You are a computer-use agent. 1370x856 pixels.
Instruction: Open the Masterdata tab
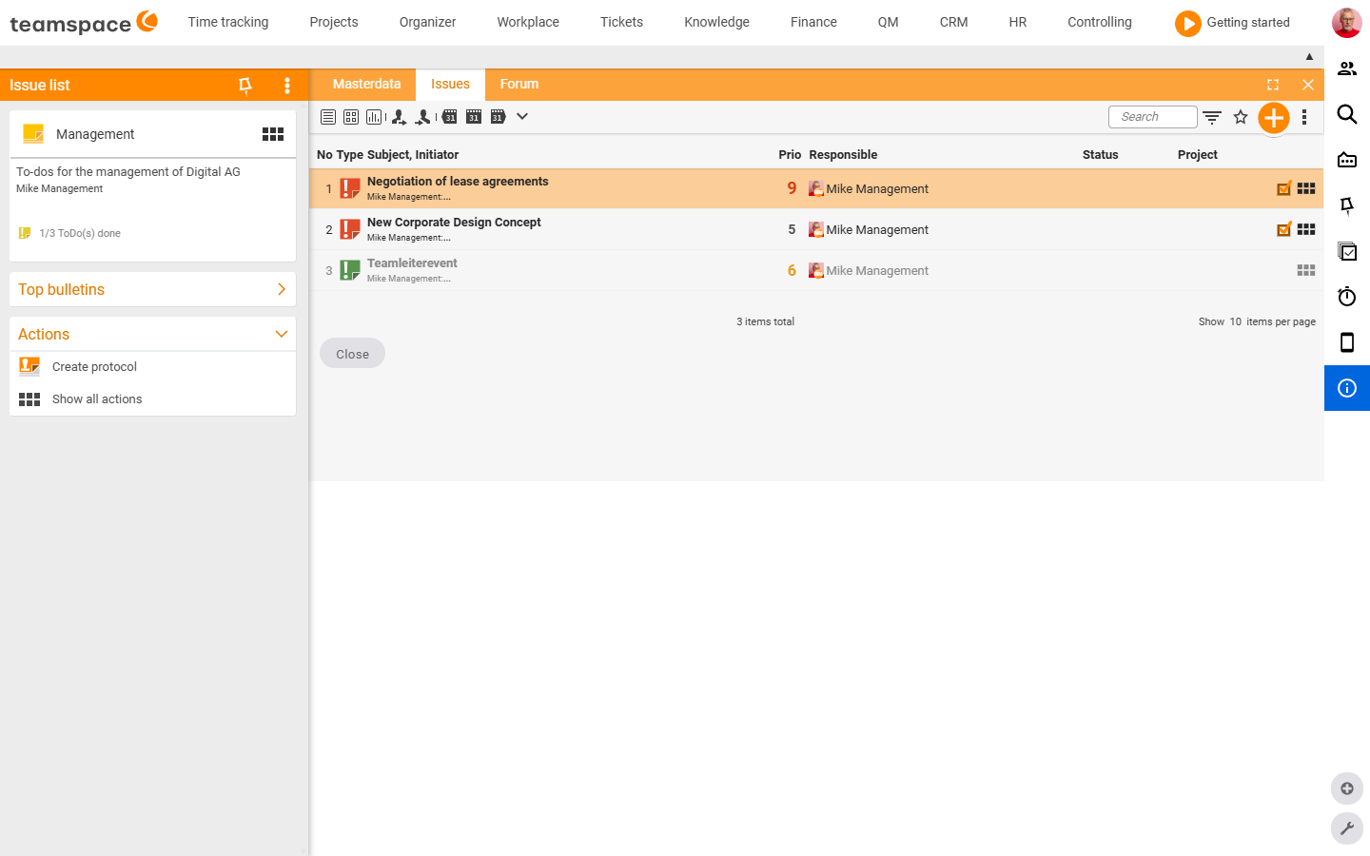[x=366, y=85]
